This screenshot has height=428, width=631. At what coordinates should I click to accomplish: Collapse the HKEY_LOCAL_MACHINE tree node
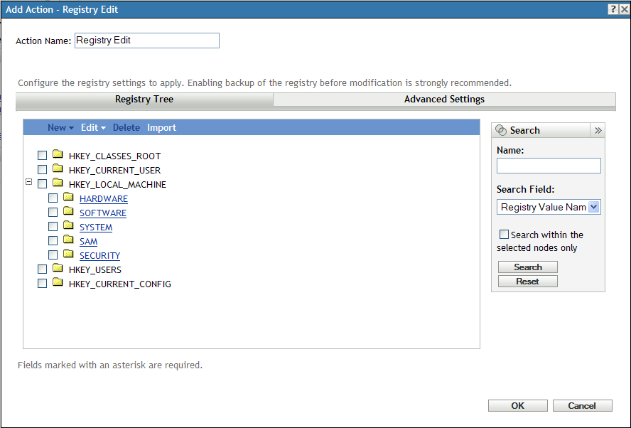tap(28, 182)
